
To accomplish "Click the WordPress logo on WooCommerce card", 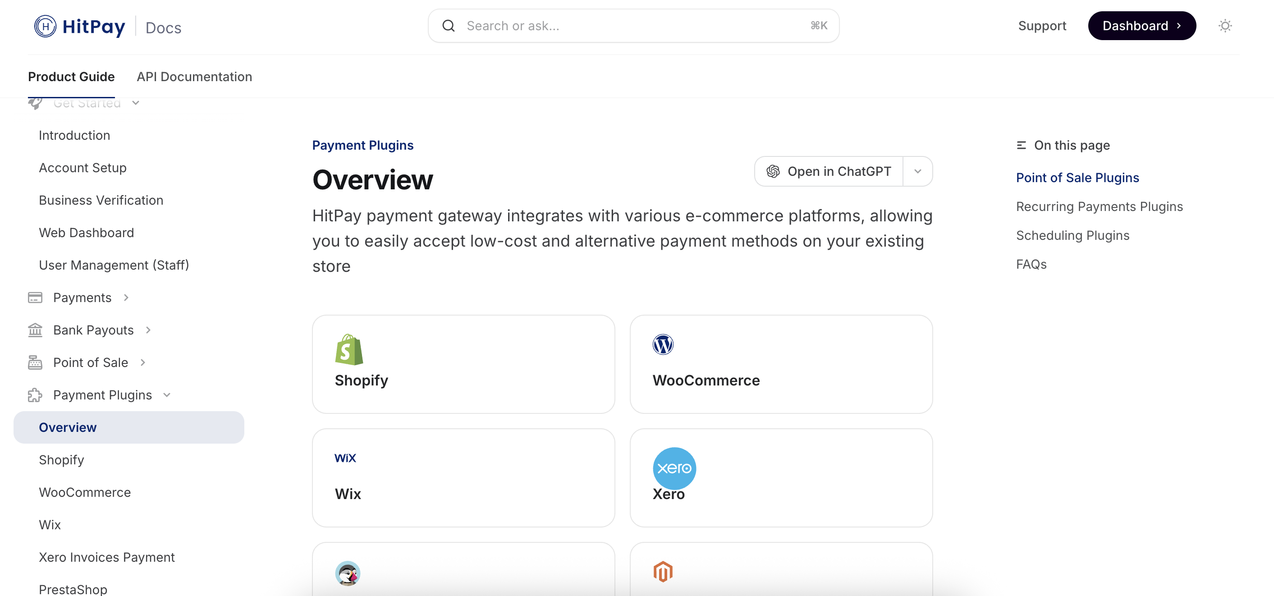I will [663, 344].
